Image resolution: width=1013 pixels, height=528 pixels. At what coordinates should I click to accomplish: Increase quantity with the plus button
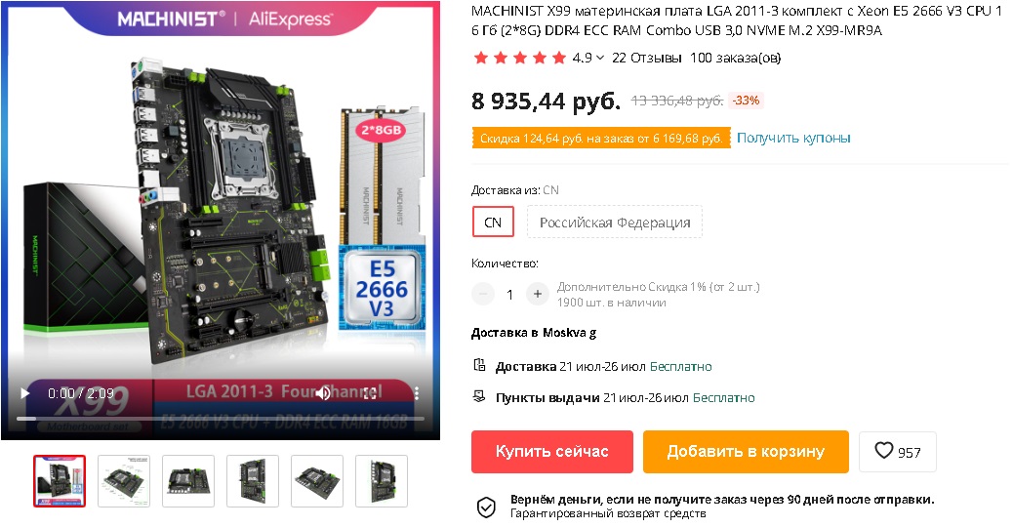point(537,294)
